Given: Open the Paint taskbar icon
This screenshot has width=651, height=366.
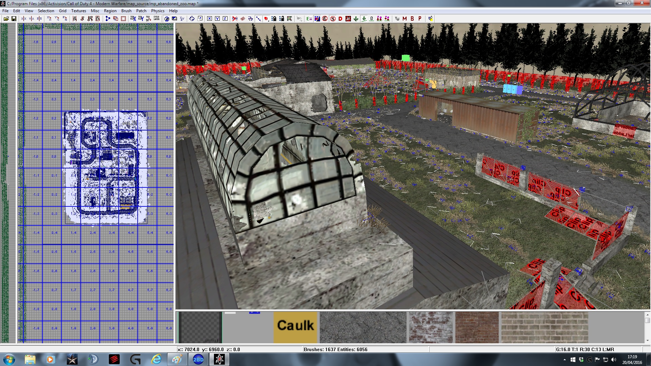Looking at the screenshot, I should click(177, 359).
